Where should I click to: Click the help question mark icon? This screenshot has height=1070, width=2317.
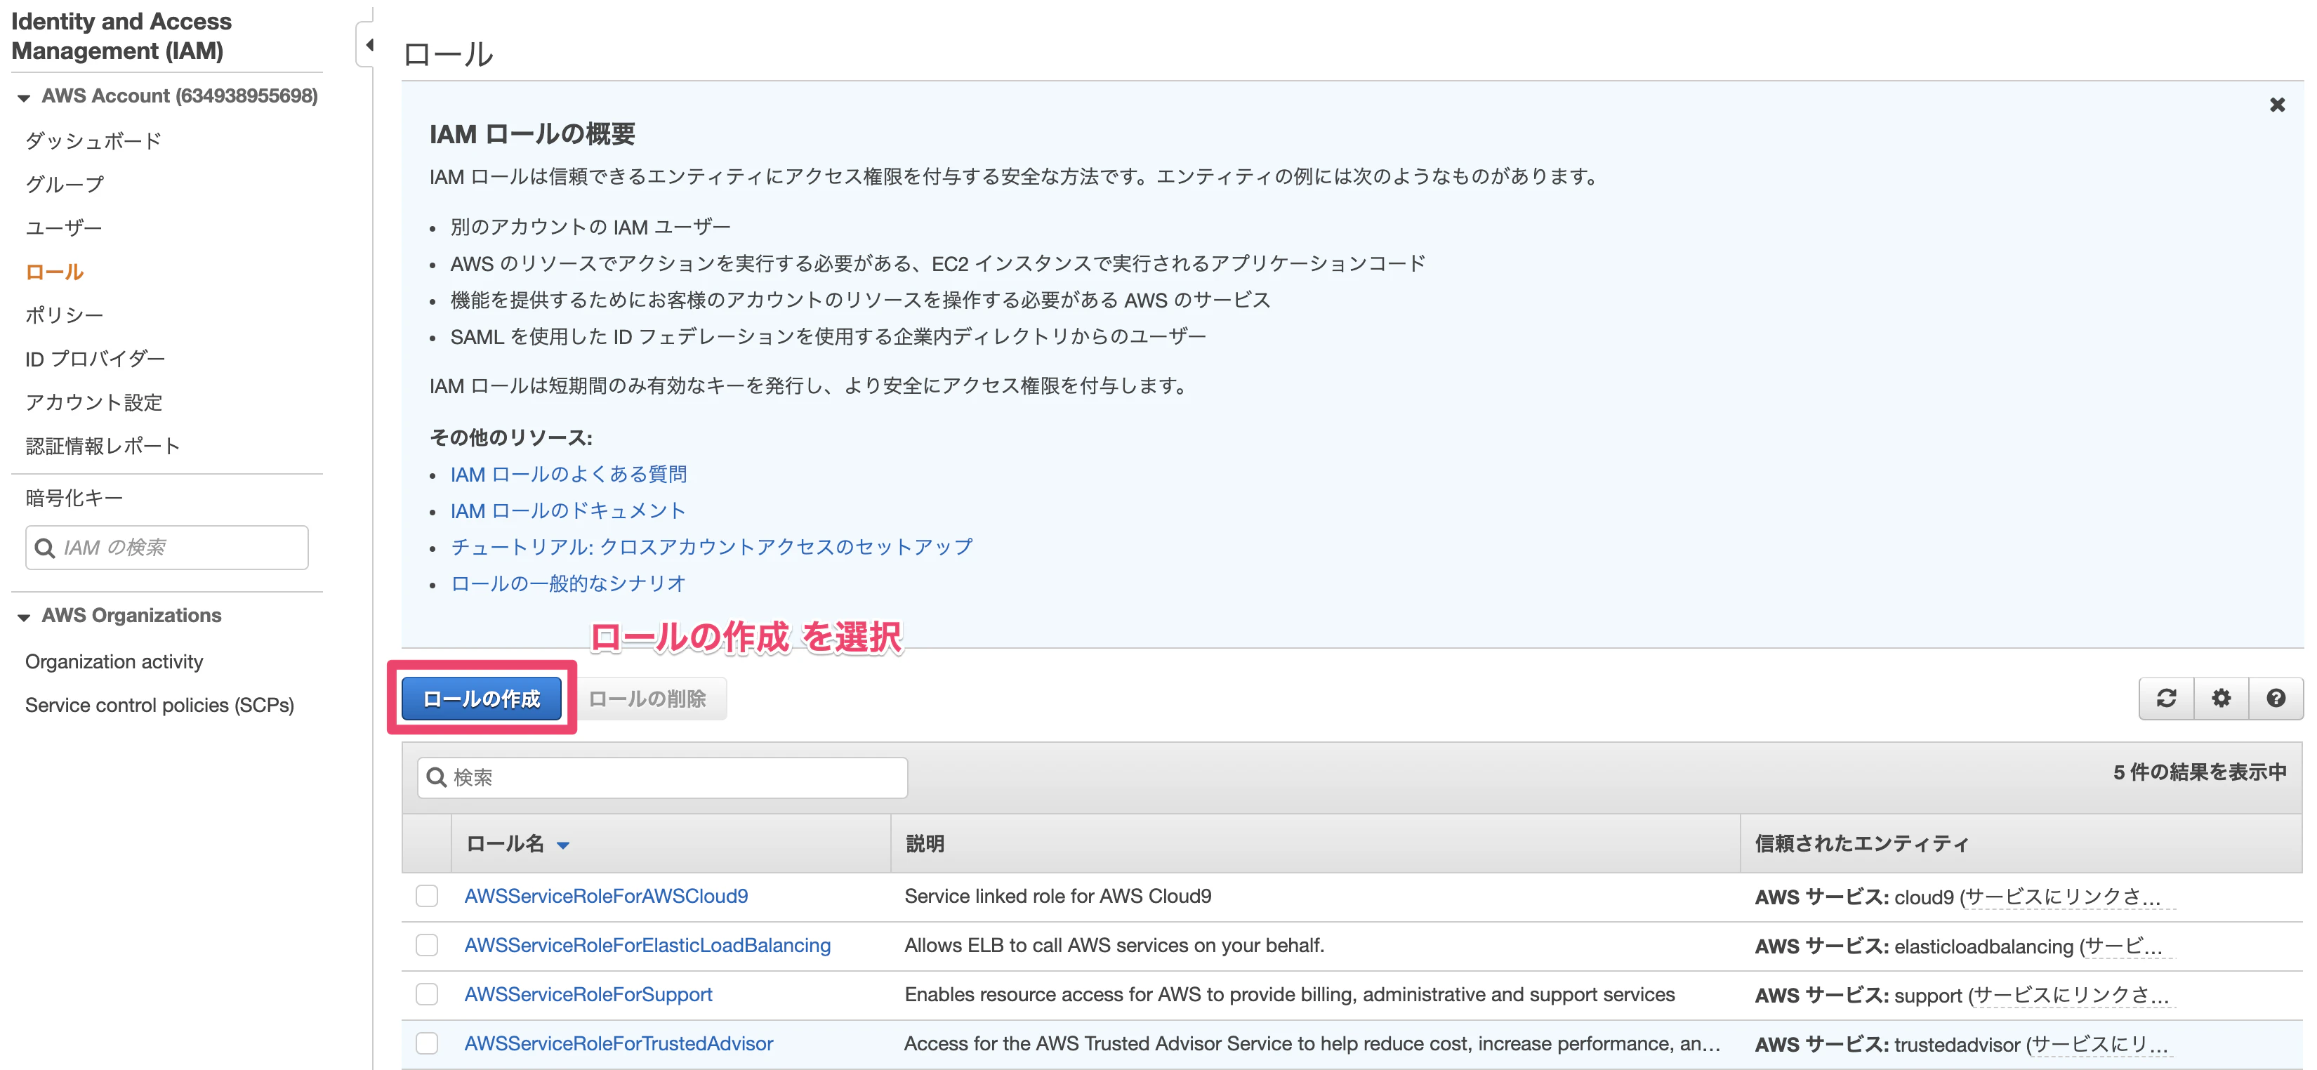[2276, 698]
